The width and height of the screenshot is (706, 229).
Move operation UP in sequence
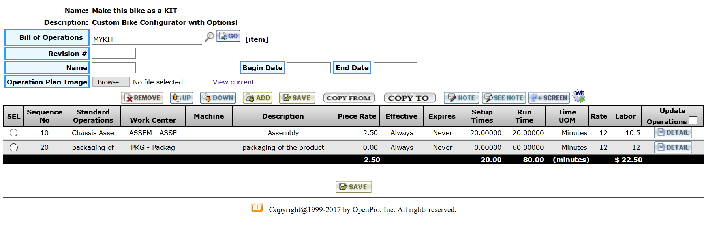click(182, 98)
